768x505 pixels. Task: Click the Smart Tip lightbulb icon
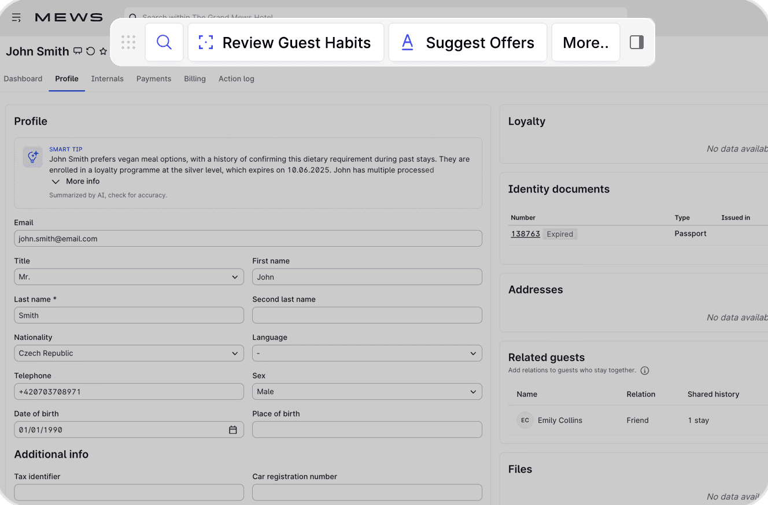click(32, 157)
